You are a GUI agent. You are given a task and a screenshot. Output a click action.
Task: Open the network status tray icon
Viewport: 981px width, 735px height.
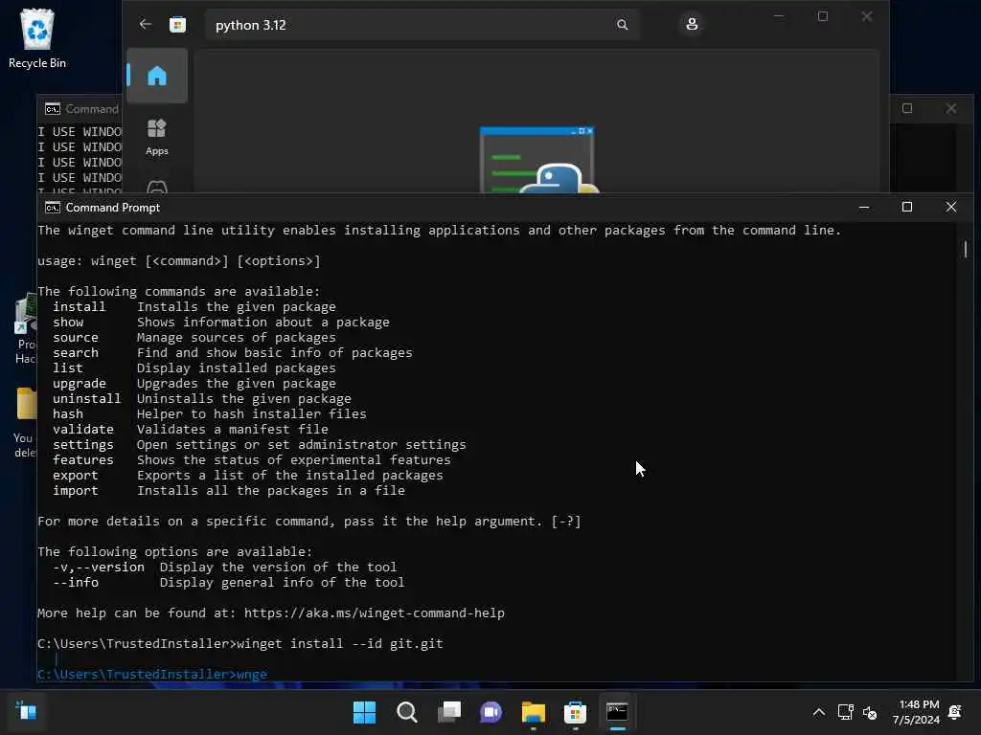pos(845,712)
